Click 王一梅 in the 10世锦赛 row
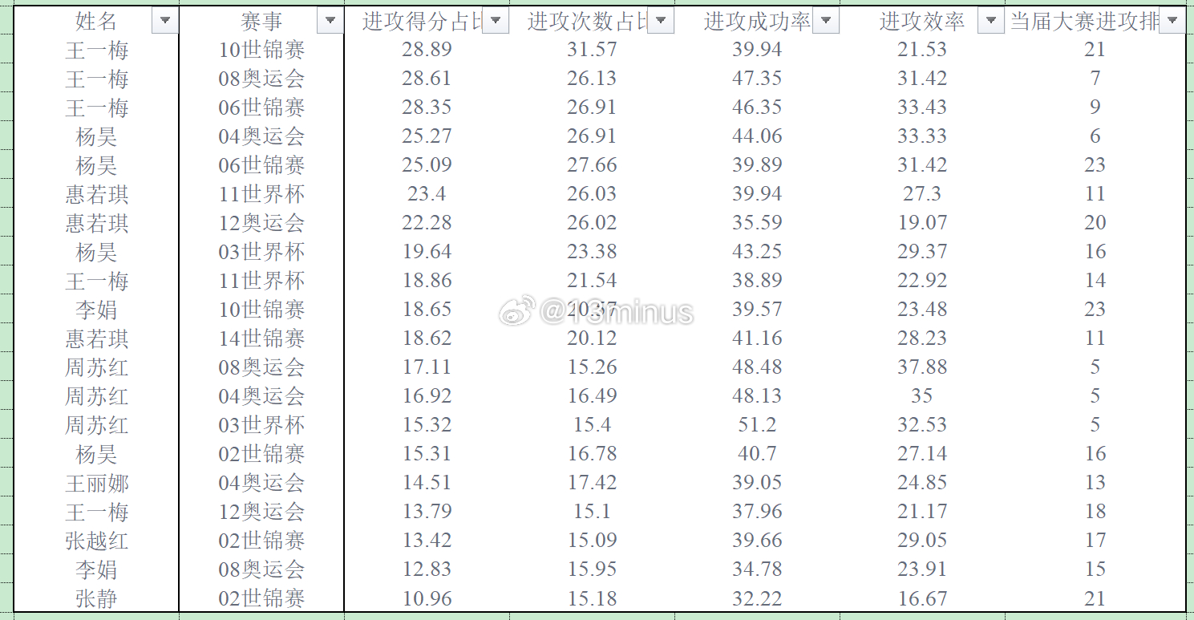Viewport: 1194px width, 620px height. click(96, 50)
